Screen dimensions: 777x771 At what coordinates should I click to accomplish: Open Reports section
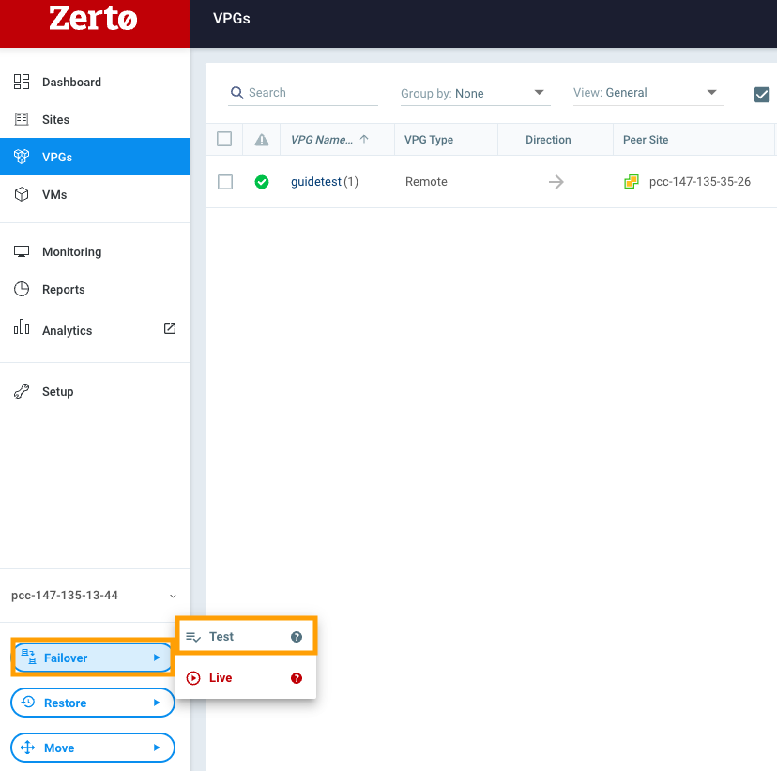click(95, 289)
